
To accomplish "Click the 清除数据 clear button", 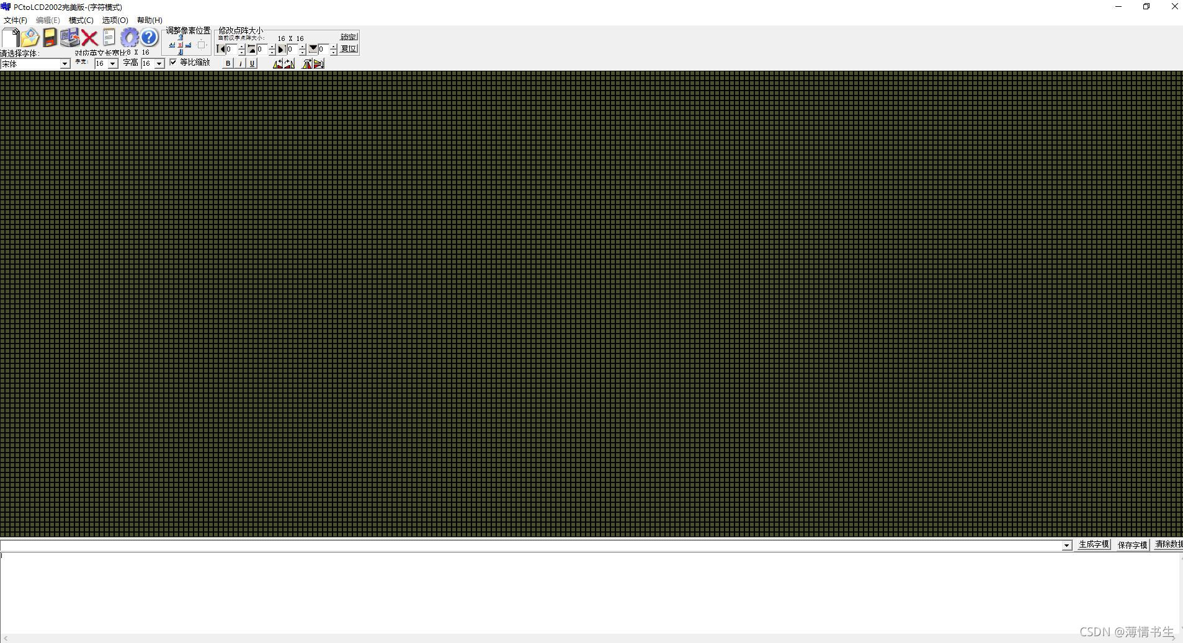I will coord(1168,544).
